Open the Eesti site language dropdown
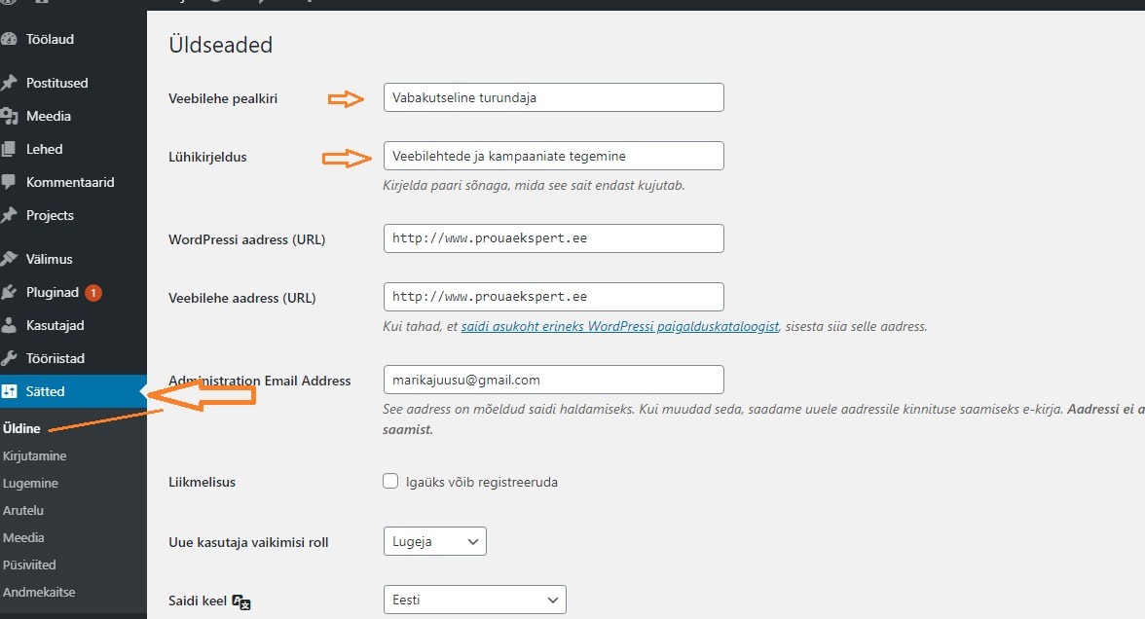 click(475, 600)
